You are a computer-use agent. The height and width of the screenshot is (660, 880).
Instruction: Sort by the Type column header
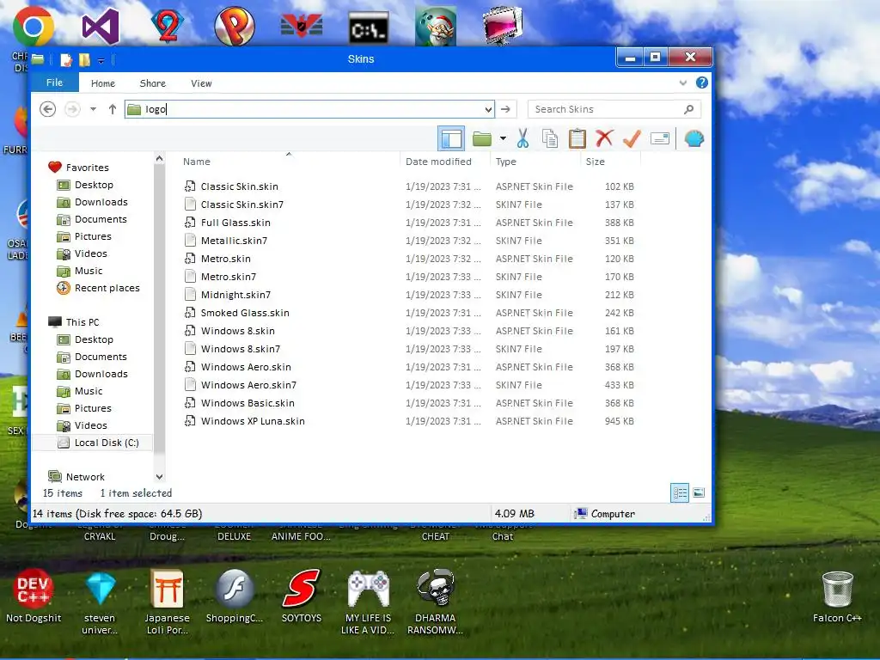(505, 162)
